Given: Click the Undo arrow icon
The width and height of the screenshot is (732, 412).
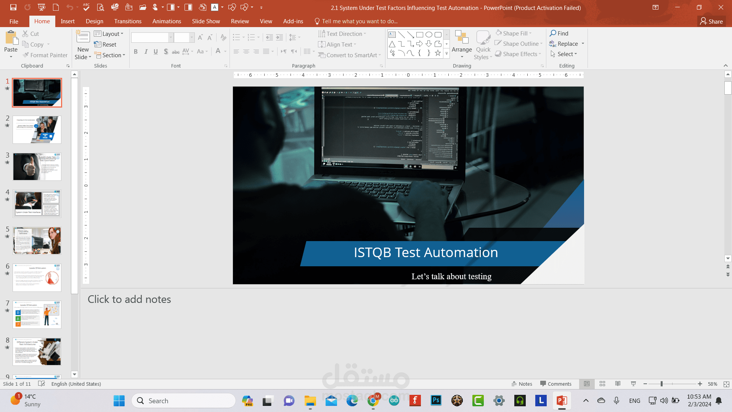Looking at the screenshot, I should pos(69,7).
